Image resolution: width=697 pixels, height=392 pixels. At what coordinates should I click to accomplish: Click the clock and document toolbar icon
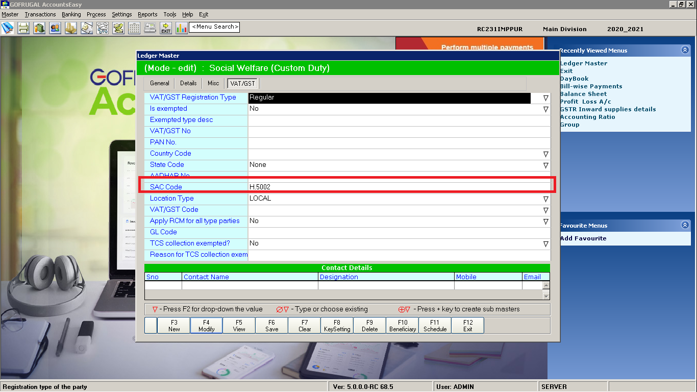(87, 28)
